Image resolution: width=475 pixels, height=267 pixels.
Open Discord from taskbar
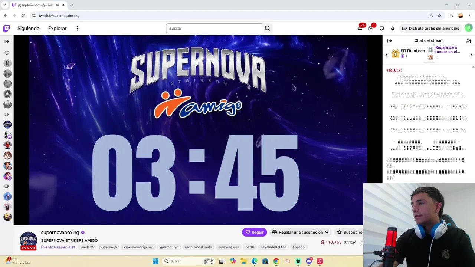coord(309,261)
